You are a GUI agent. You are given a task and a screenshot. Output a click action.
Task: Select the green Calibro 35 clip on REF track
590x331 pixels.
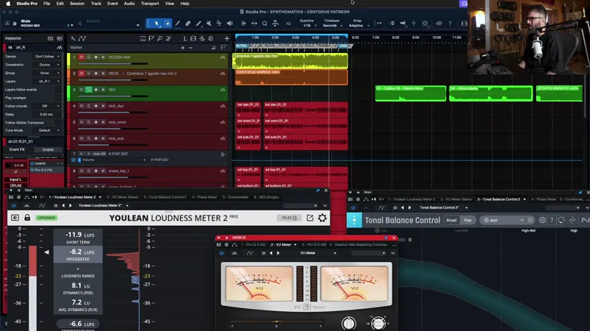[411, 93]
